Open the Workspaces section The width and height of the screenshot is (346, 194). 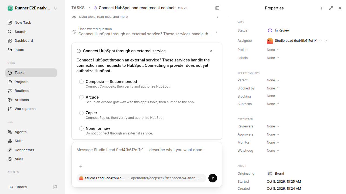(x=31, y=109)
